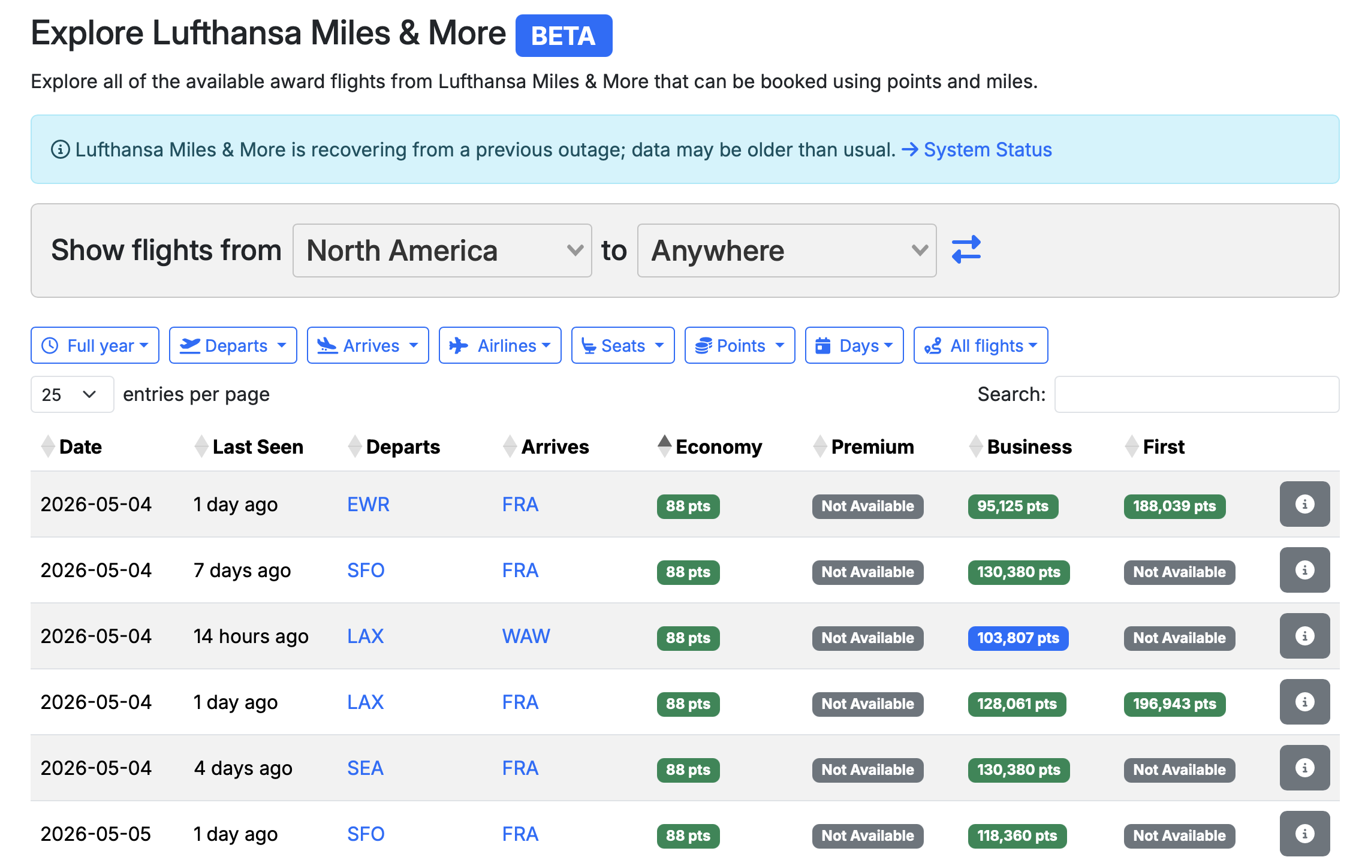Sort table by Premium column
Image resolution: width=1368 pixels, height=863 pixels.
(x=863, y=446)
